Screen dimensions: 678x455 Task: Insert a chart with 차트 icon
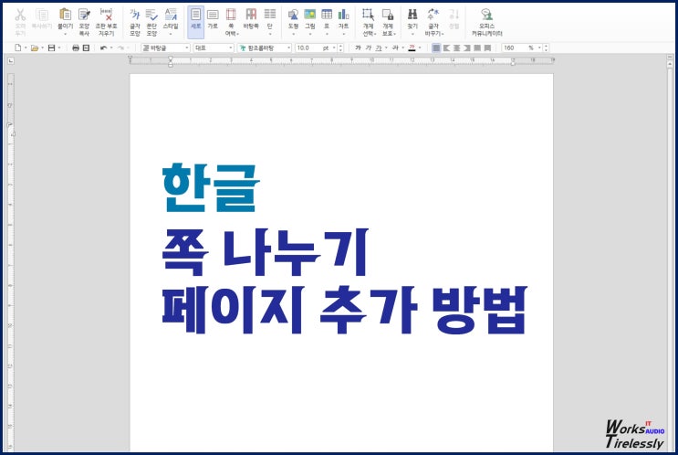[x=343, y=15]
